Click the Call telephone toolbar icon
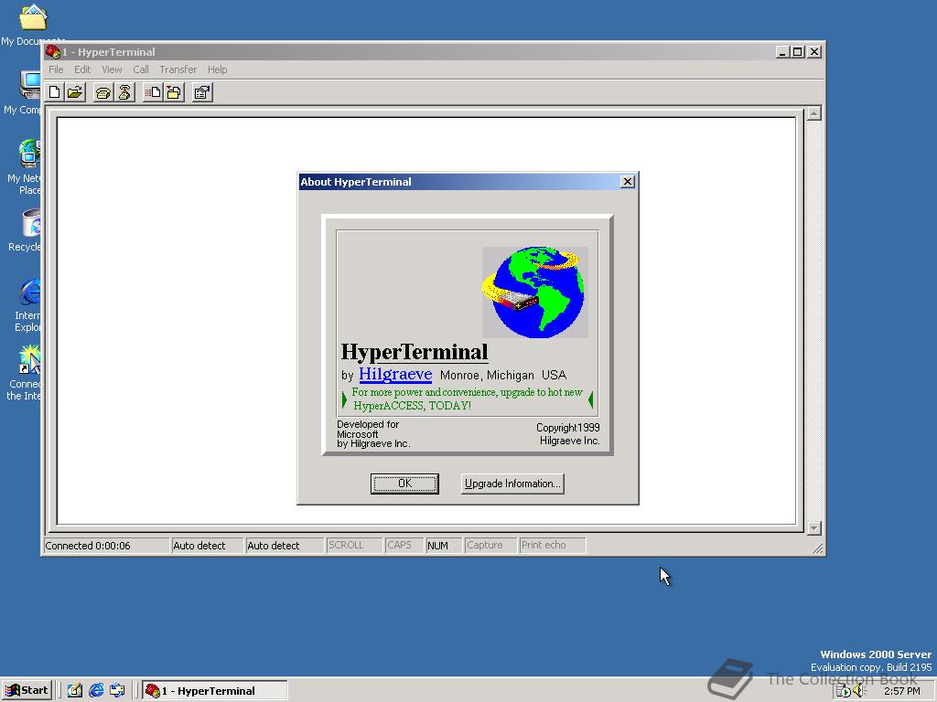This screenshot has width=937, height=702. pyautogui.click(x=102, y=92)
